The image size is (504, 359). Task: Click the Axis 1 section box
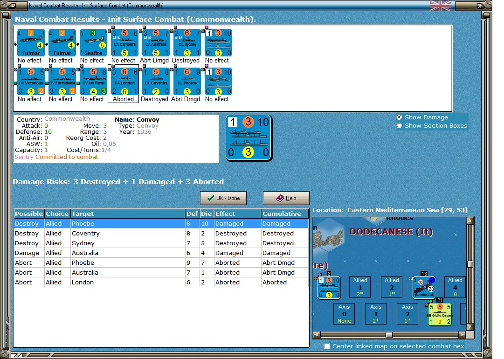375,314
